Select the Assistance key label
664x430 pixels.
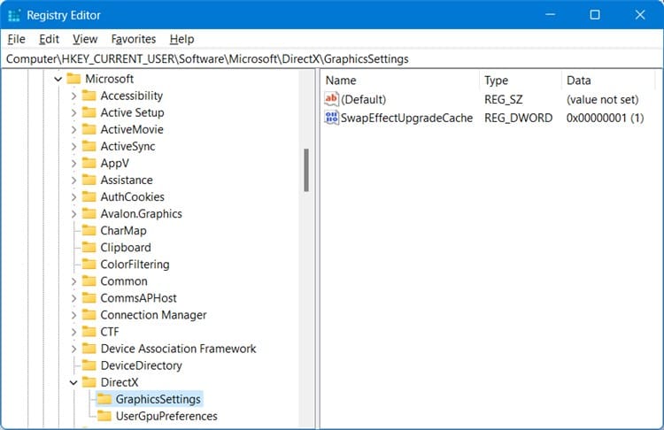click(127, 180)
